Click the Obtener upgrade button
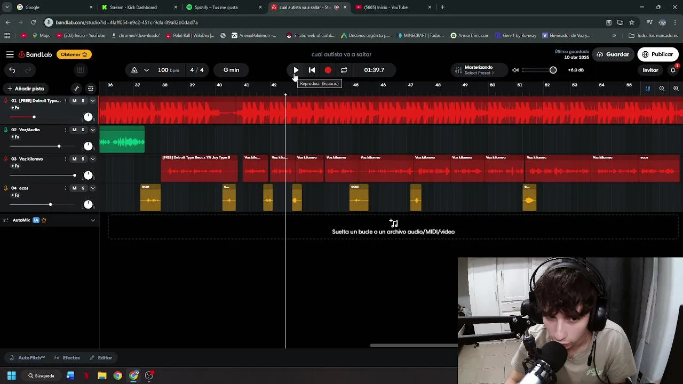The width and height of the screenshot is (683, 384). click(x=74, y=54)
